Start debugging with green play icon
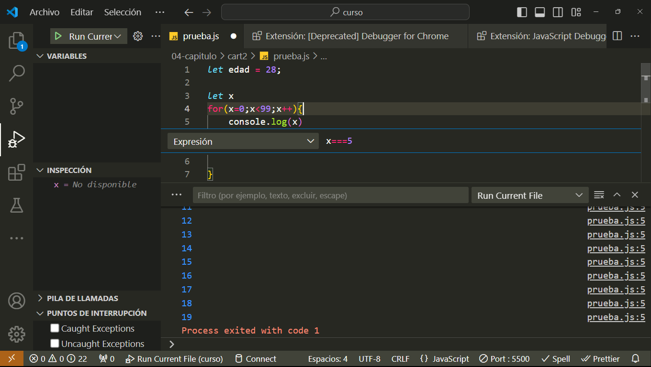The height and width of the screenshot is (367, 651). click(58, 36)
